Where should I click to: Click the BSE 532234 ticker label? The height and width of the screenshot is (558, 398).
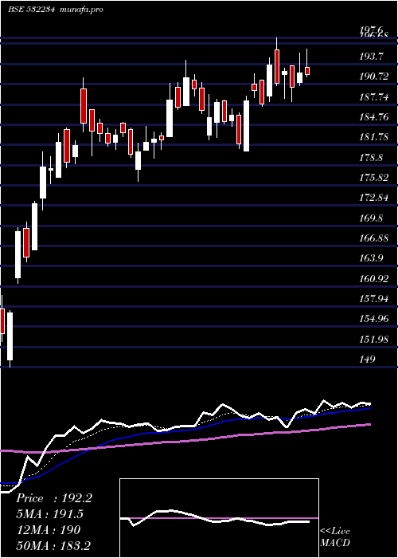[31, 10]
